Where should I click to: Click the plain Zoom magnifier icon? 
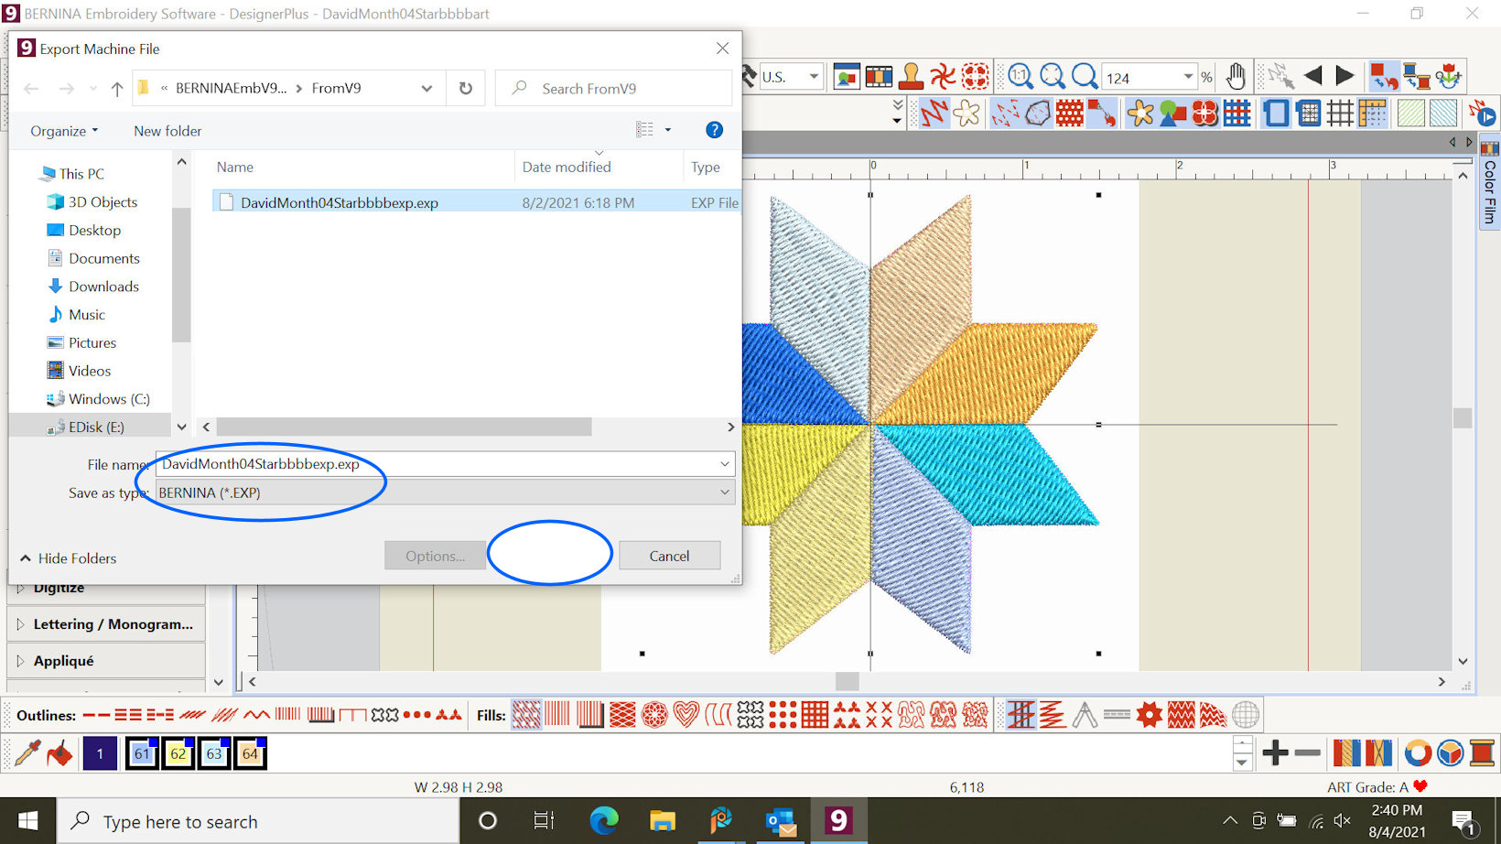[1084, 77]
